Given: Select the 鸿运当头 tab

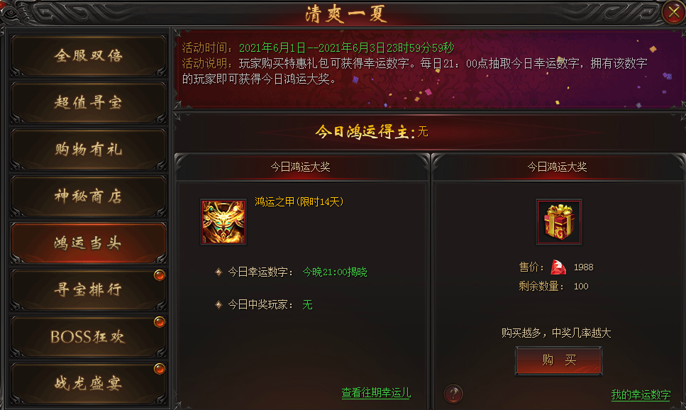Looking at the screenshot, I should tap(89, 243).
